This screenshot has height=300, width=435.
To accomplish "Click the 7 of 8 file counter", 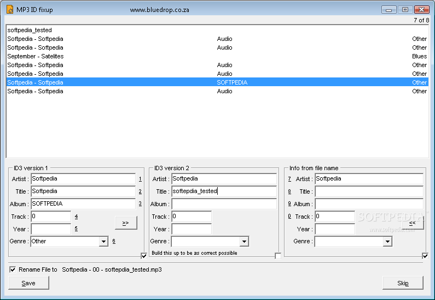I will (x=421, y=20).
